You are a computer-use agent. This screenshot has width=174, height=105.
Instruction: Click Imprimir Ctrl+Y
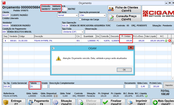pos(139,102)
